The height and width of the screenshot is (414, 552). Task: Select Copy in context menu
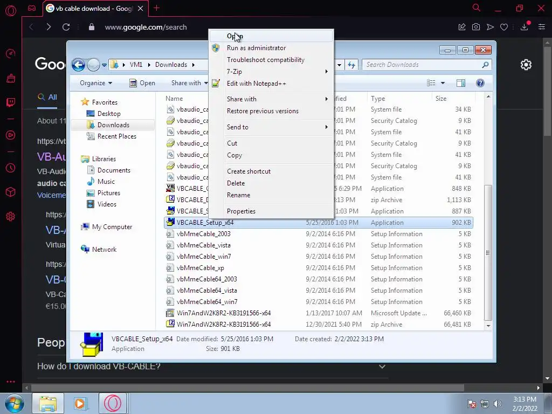coord(272,155)
